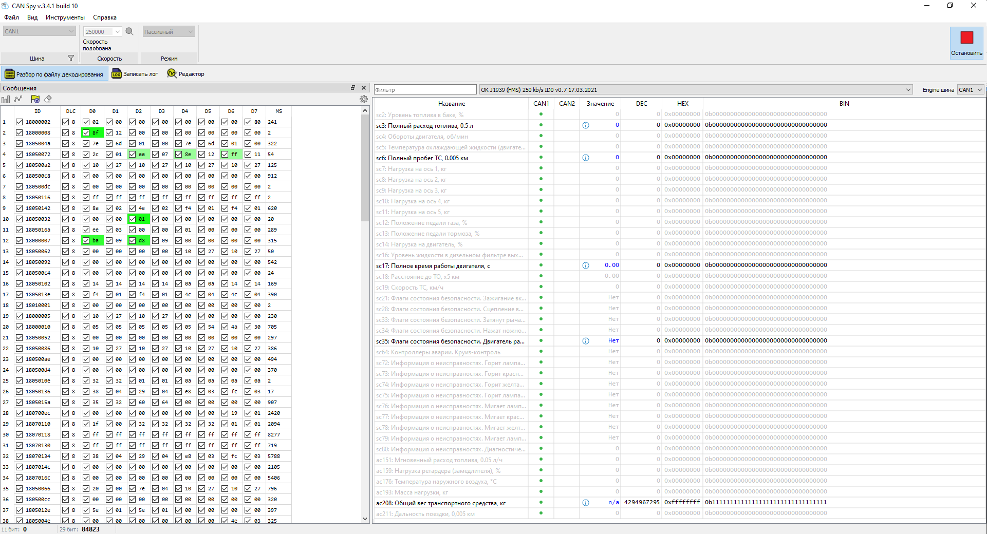Click the eraser clear icon
Image resolution: width=987 pixels, height=534 pixels.
48,99
